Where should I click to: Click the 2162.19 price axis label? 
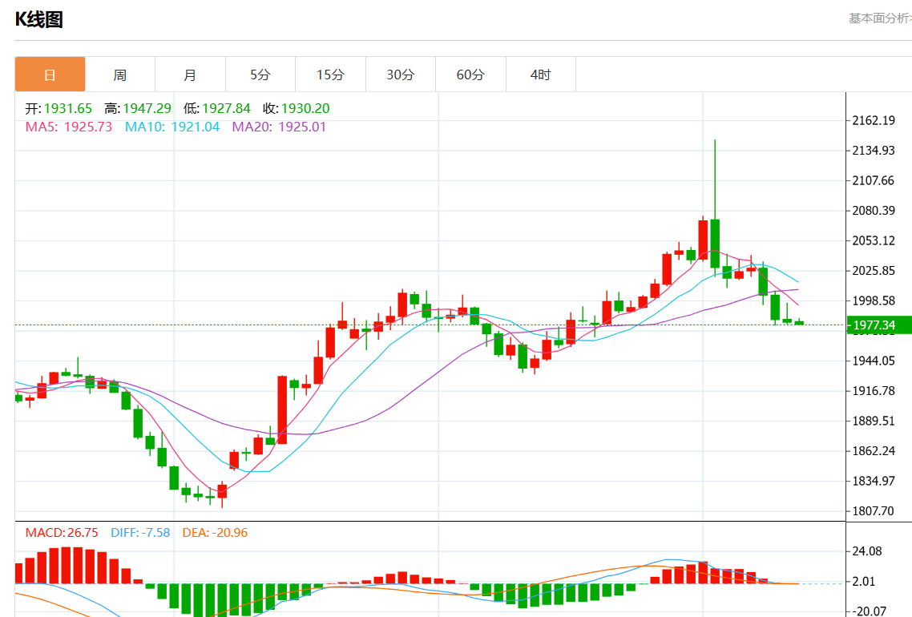[x=874, y=120]
